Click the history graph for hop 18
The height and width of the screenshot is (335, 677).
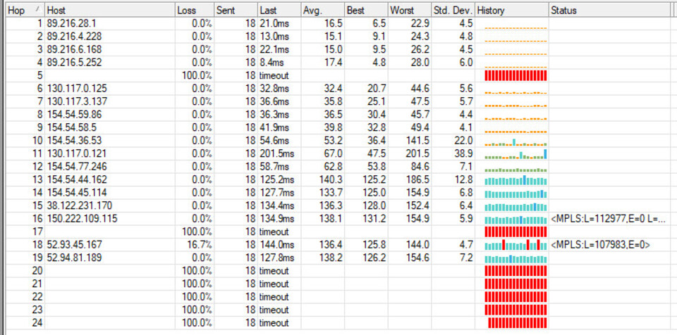(x=516, y=245)
